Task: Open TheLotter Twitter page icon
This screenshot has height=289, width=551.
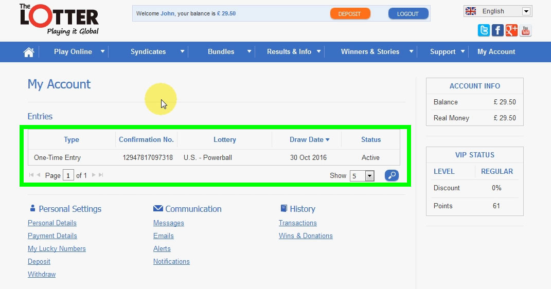Action: 484,30
